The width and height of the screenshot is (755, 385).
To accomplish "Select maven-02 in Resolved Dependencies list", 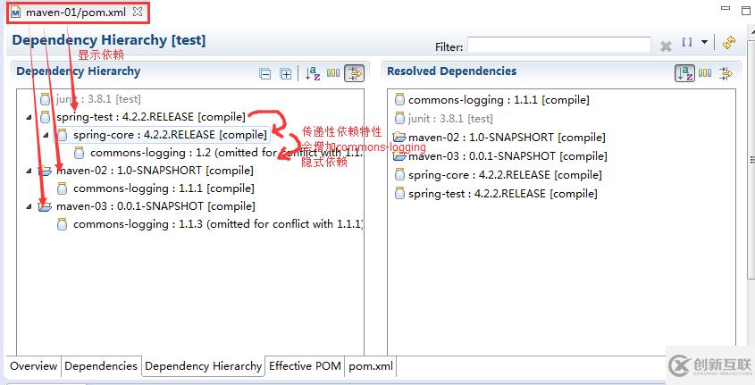I will tap(507, 138).
